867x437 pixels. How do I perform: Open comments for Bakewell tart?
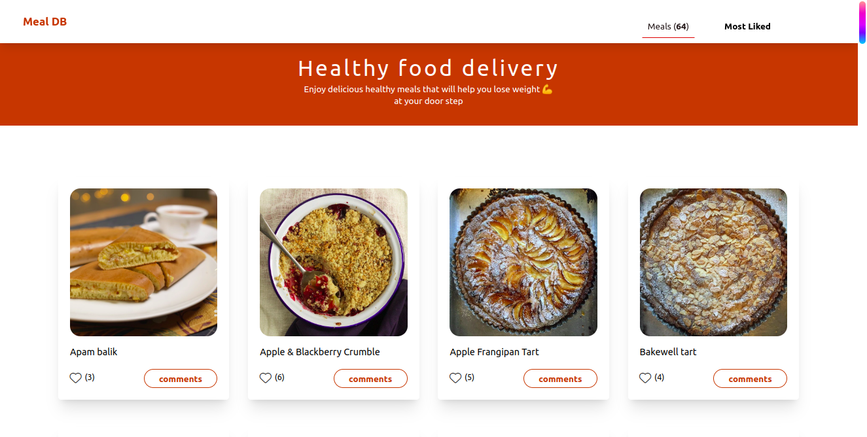point(750,378)
